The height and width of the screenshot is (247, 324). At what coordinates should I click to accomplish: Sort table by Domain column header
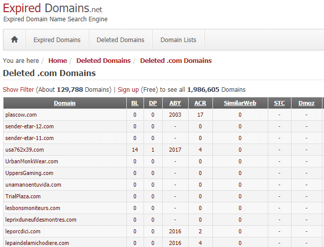pyautogui.click(x=64, y=103)
